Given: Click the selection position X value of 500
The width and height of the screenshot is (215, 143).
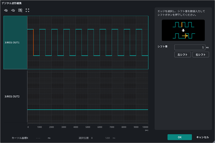Looking at the screenshot, I should point(108,138).
